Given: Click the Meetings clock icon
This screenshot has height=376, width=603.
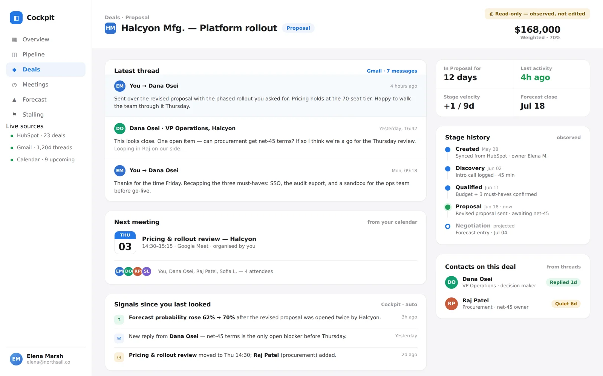Looking at the screenshot, I should (x=14, y=85).
